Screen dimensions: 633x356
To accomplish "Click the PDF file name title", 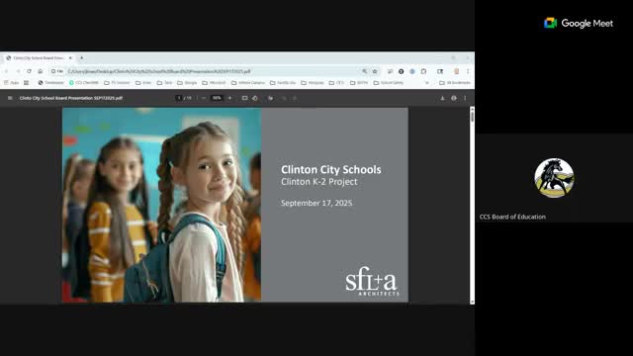I will pyautogui.click(x=71, y=98).
